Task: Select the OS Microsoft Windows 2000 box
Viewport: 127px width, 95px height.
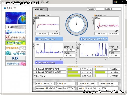Action: [98, 88]
